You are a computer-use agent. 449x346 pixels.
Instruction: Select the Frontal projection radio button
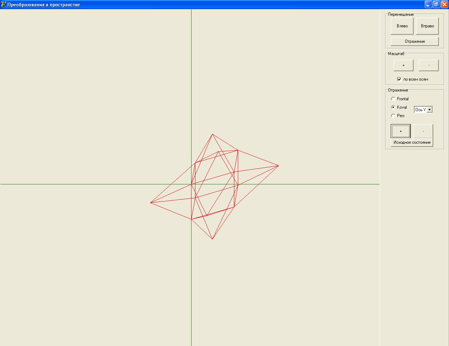pos(393,99)
